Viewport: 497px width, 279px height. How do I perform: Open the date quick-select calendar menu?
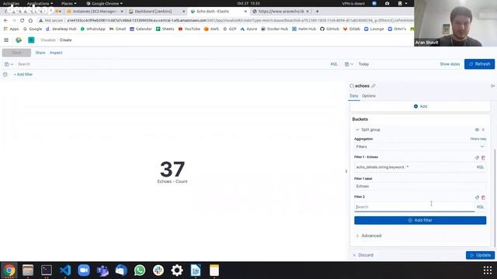tap(349, 64)
